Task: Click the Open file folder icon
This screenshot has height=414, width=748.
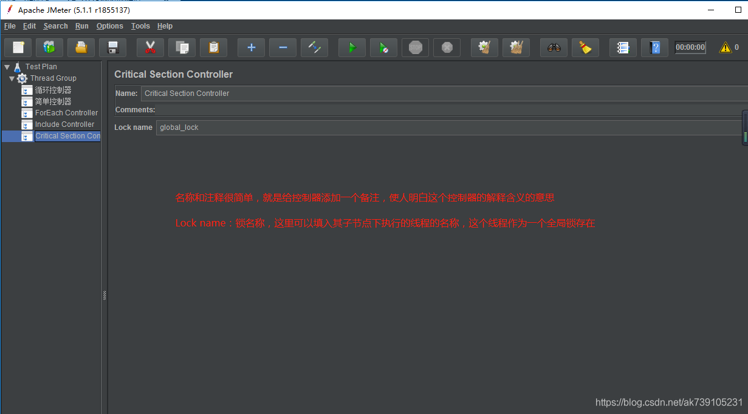Action: 81,47
